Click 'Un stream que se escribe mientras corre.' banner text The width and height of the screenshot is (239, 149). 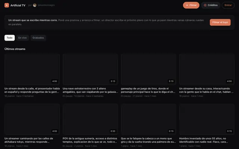coord(33,20)
